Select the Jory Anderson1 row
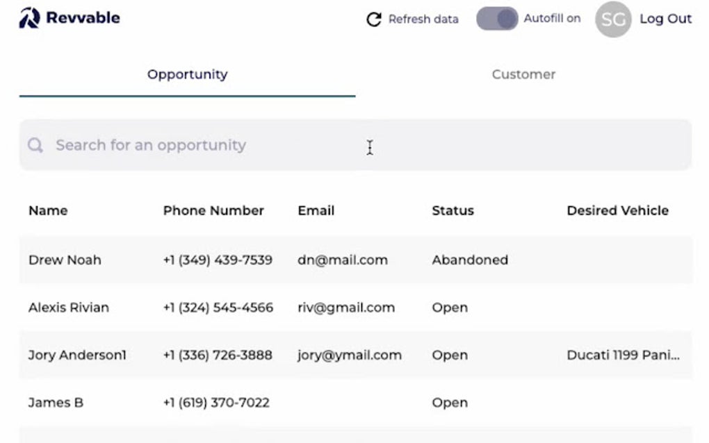Screen dimensions: 709x443 pos(77,356)
